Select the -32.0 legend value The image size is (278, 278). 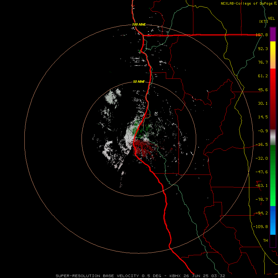click(262, 158)
